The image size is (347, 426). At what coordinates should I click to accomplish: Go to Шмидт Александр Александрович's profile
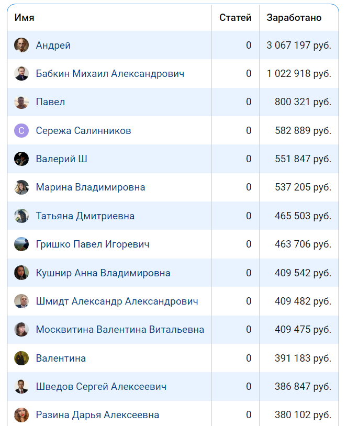[117, 301]
